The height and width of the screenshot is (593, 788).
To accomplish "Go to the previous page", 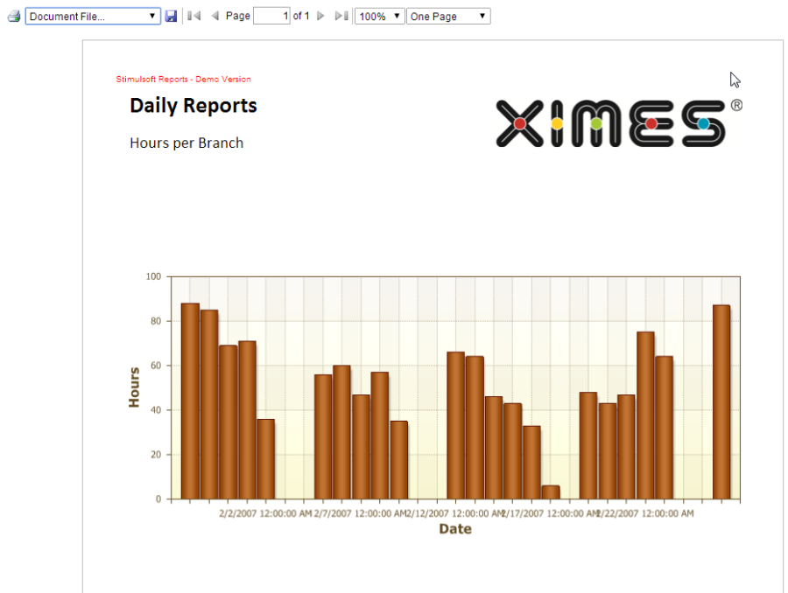I will 215,16.
